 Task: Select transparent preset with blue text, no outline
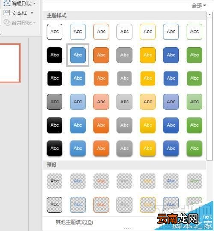click(78, 181)
